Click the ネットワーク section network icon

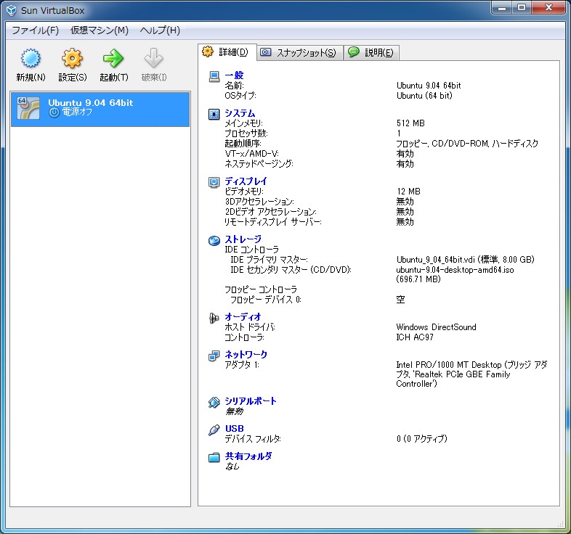[214, 356]
